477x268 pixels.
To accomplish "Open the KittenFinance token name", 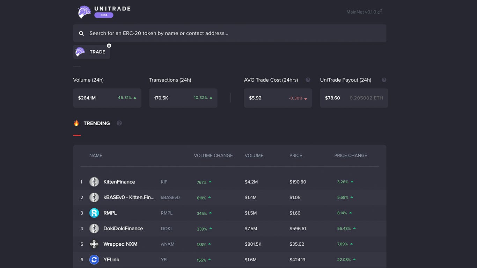I will [x=119, y=182].
